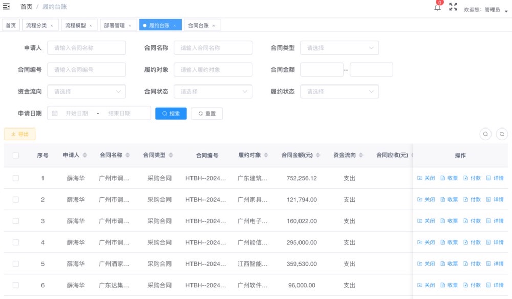Click the round search toggle icon above the table
Image resolution: width=512 pixels, height=299 pixels.
coord(485,134)
